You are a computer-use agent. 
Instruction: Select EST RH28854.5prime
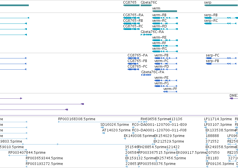coord(139,150)
